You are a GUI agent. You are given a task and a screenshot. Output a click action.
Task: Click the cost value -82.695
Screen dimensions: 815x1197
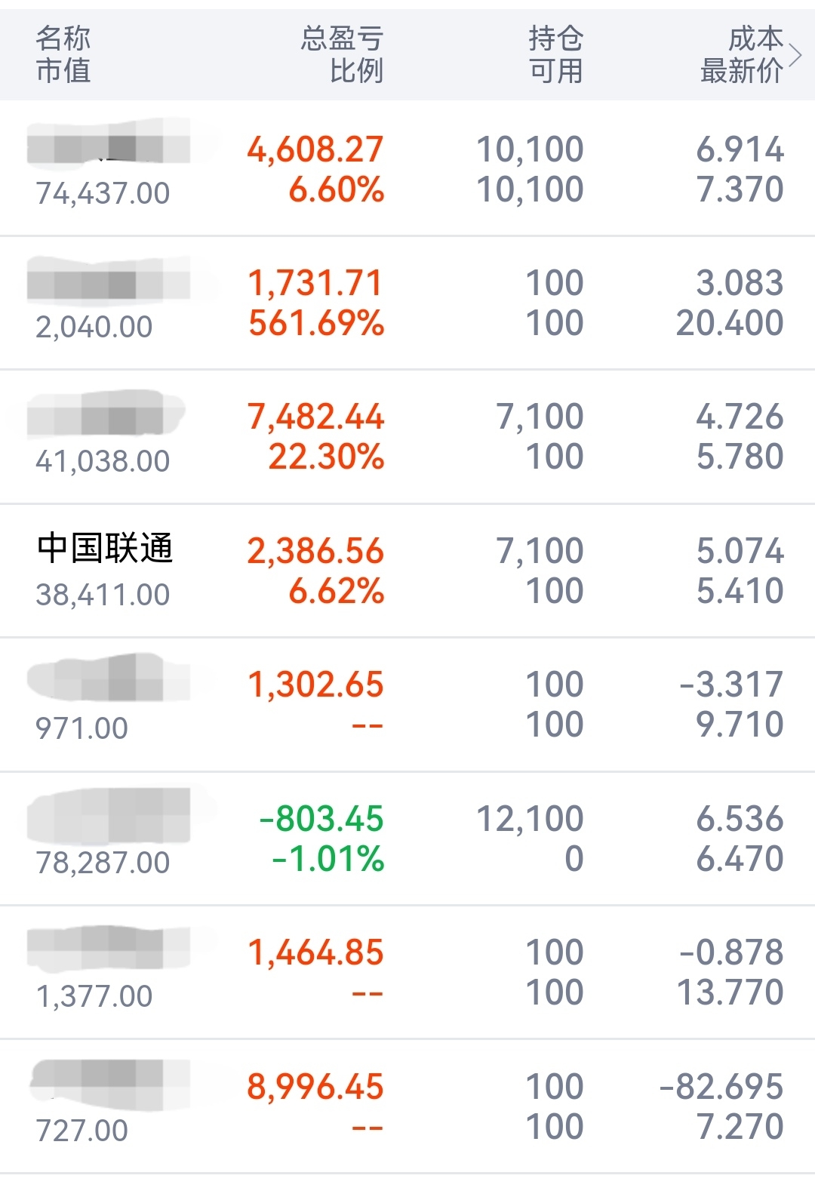721,1087
